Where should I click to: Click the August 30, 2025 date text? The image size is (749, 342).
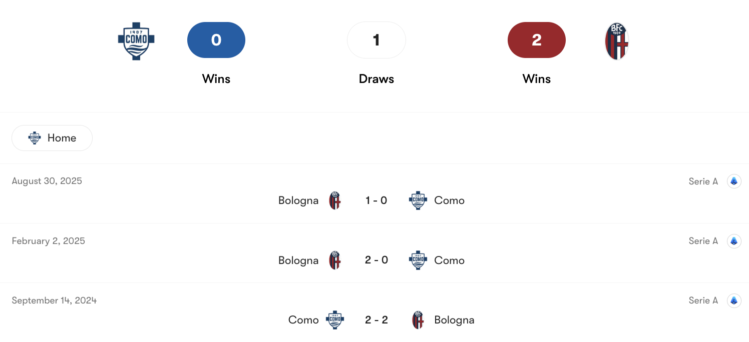click(47, 181)
